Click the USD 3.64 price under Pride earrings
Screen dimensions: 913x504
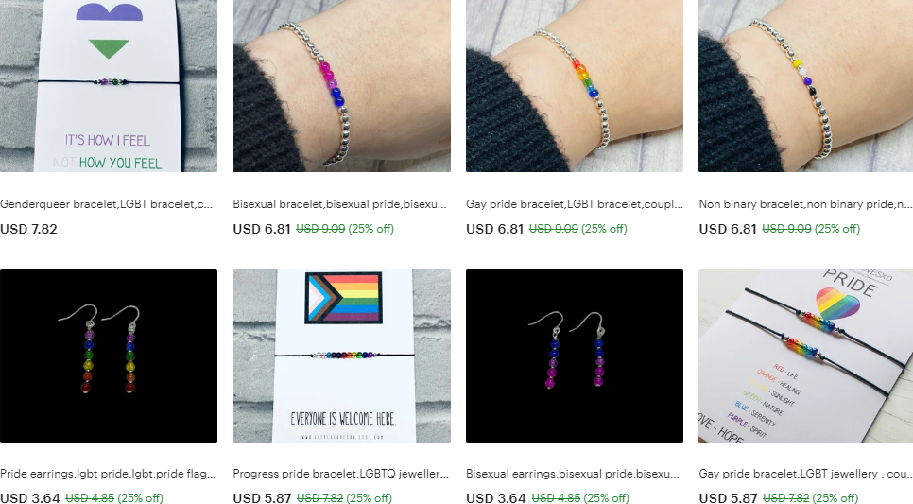(x=29, y=498)
